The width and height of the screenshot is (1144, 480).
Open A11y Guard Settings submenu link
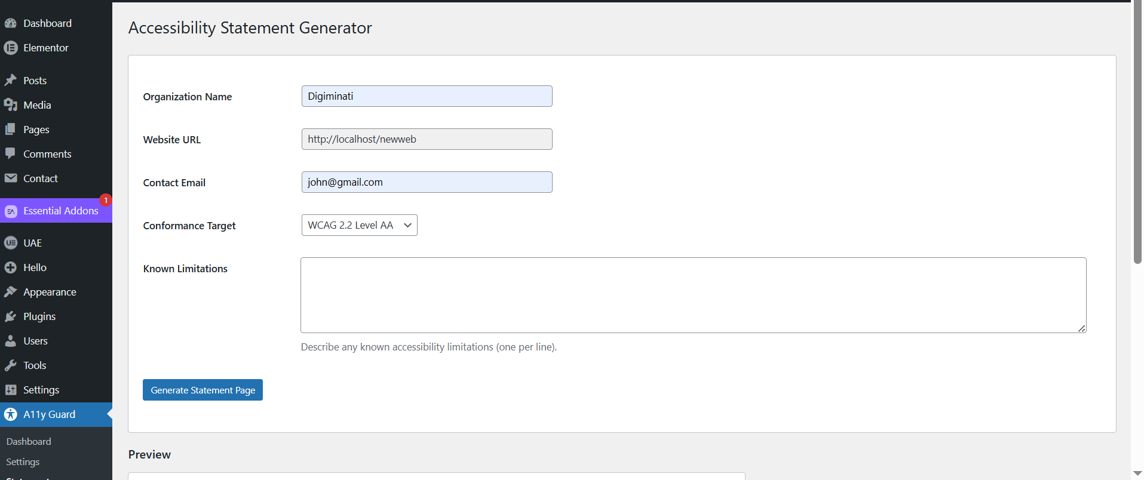coord(23,462)
